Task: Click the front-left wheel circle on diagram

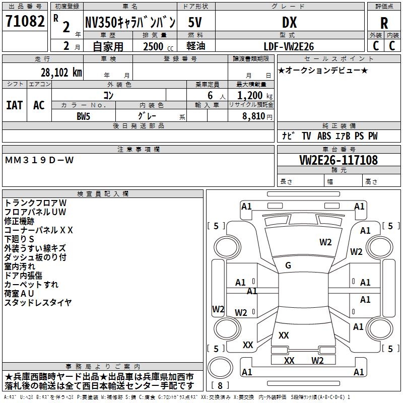Action: (227, 247)
